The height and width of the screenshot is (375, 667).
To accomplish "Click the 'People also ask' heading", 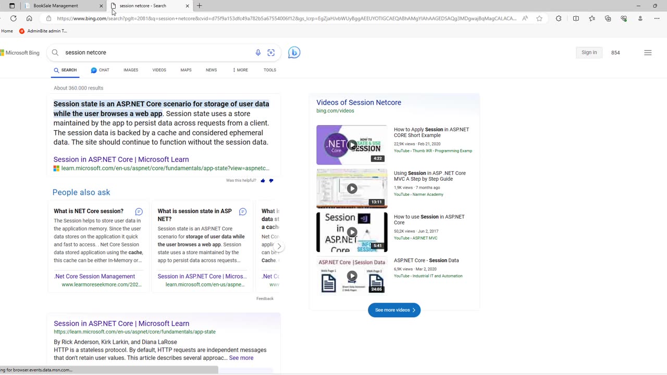I will pyautogui.click(x=81, y=192).
